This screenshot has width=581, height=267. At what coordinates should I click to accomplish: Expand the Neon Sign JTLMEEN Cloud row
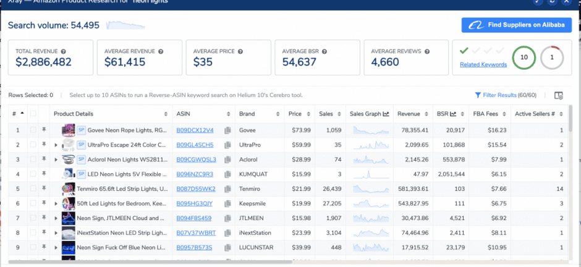coord(56,218)
